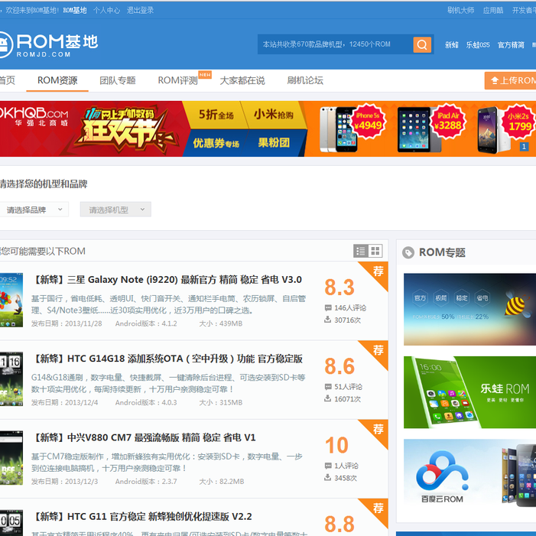Click 中兴V880 ROM screenshot thumbnail
The image size is (536, 536).
[x=11, y=458]
